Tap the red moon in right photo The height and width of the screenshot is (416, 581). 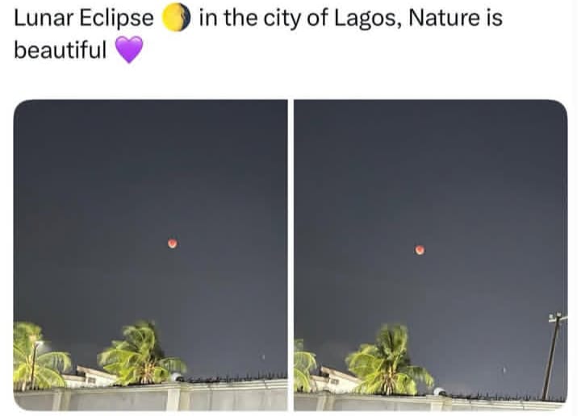pyautogui.click(x=420, y=250)
